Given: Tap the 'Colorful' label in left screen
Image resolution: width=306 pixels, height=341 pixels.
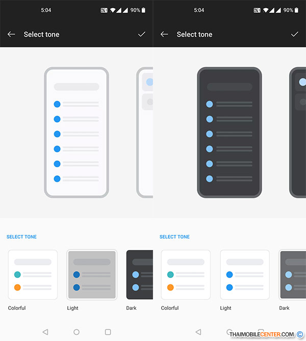Looking at the screenshot, I should pos(17,308).
